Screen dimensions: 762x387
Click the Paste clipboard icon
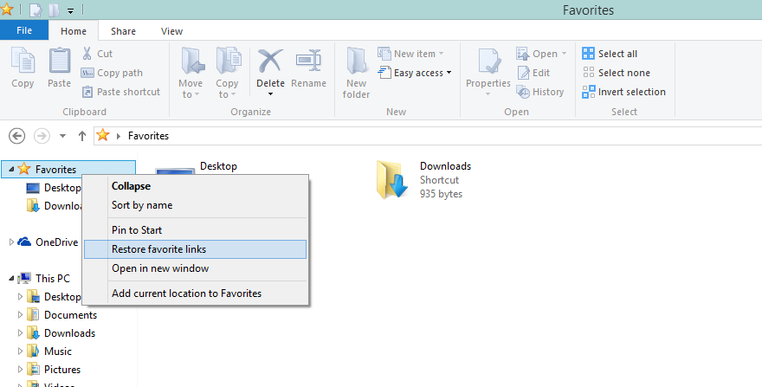tap(59, 61)
